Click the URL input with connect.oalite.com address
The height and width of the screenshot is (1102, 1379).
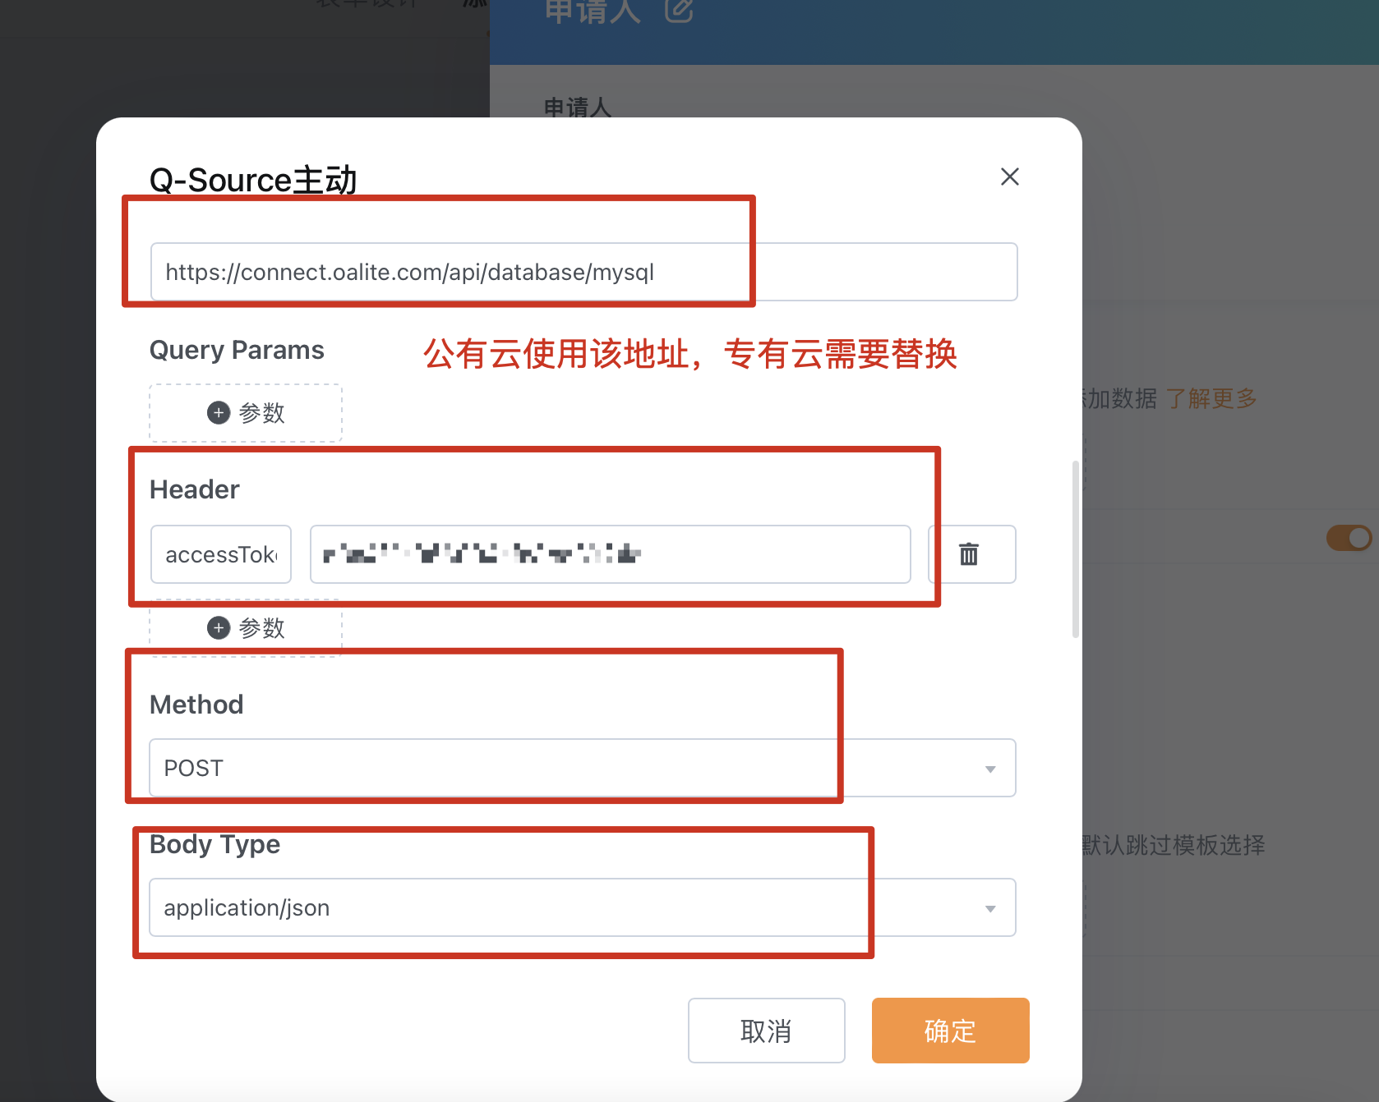click(x=583, y=272)
